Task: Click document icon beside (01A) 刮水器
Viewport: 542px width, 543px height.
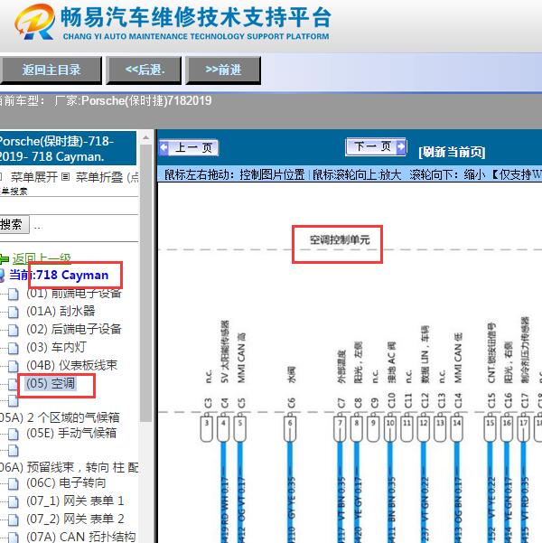Action: pos(14,312)
